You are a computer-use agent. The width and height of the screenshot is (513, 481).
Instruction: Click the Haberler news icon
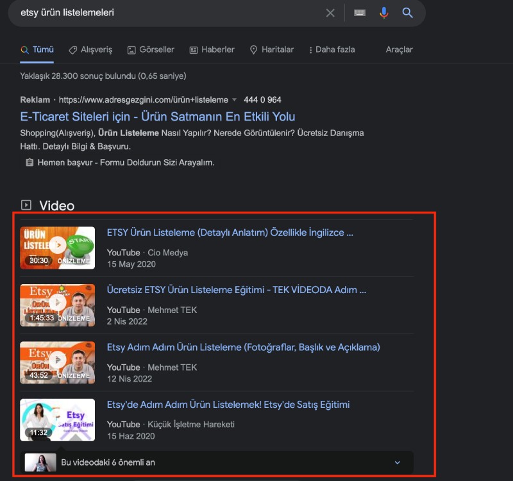point(193,49)
